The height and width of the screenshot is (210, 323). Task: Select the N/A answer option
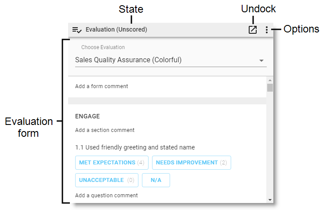click(156, 180)
